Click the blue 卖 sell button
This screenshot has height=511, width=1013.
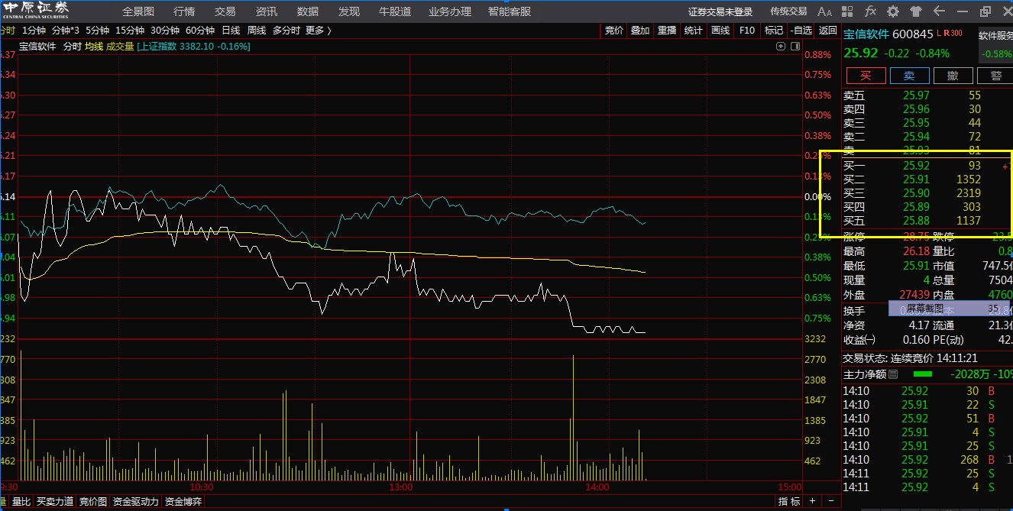[909, 76]
